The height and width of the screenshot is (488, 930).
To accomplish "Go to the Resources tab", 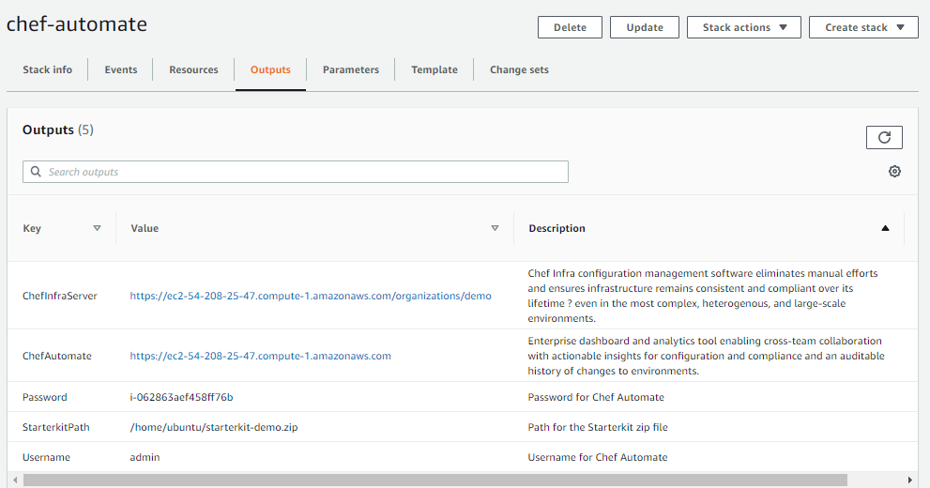I will tap(193, 69).
